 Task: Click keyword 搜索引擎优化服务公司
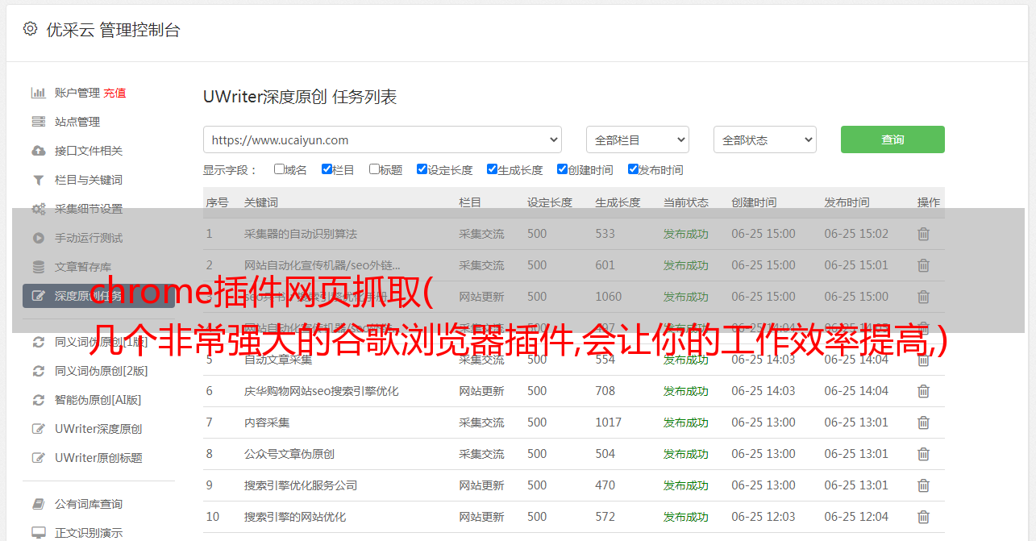pos(301,485)
